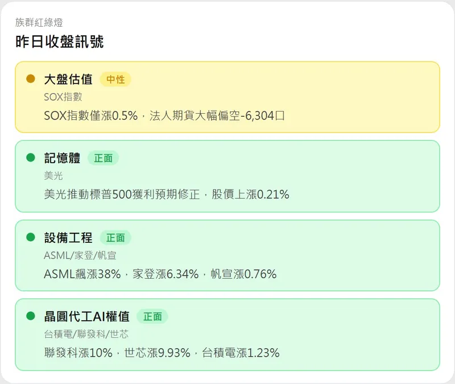Select the 記憶體 card title
This screenshot has width=455, height=384.
pyautogui.click(x=62, y=158)
